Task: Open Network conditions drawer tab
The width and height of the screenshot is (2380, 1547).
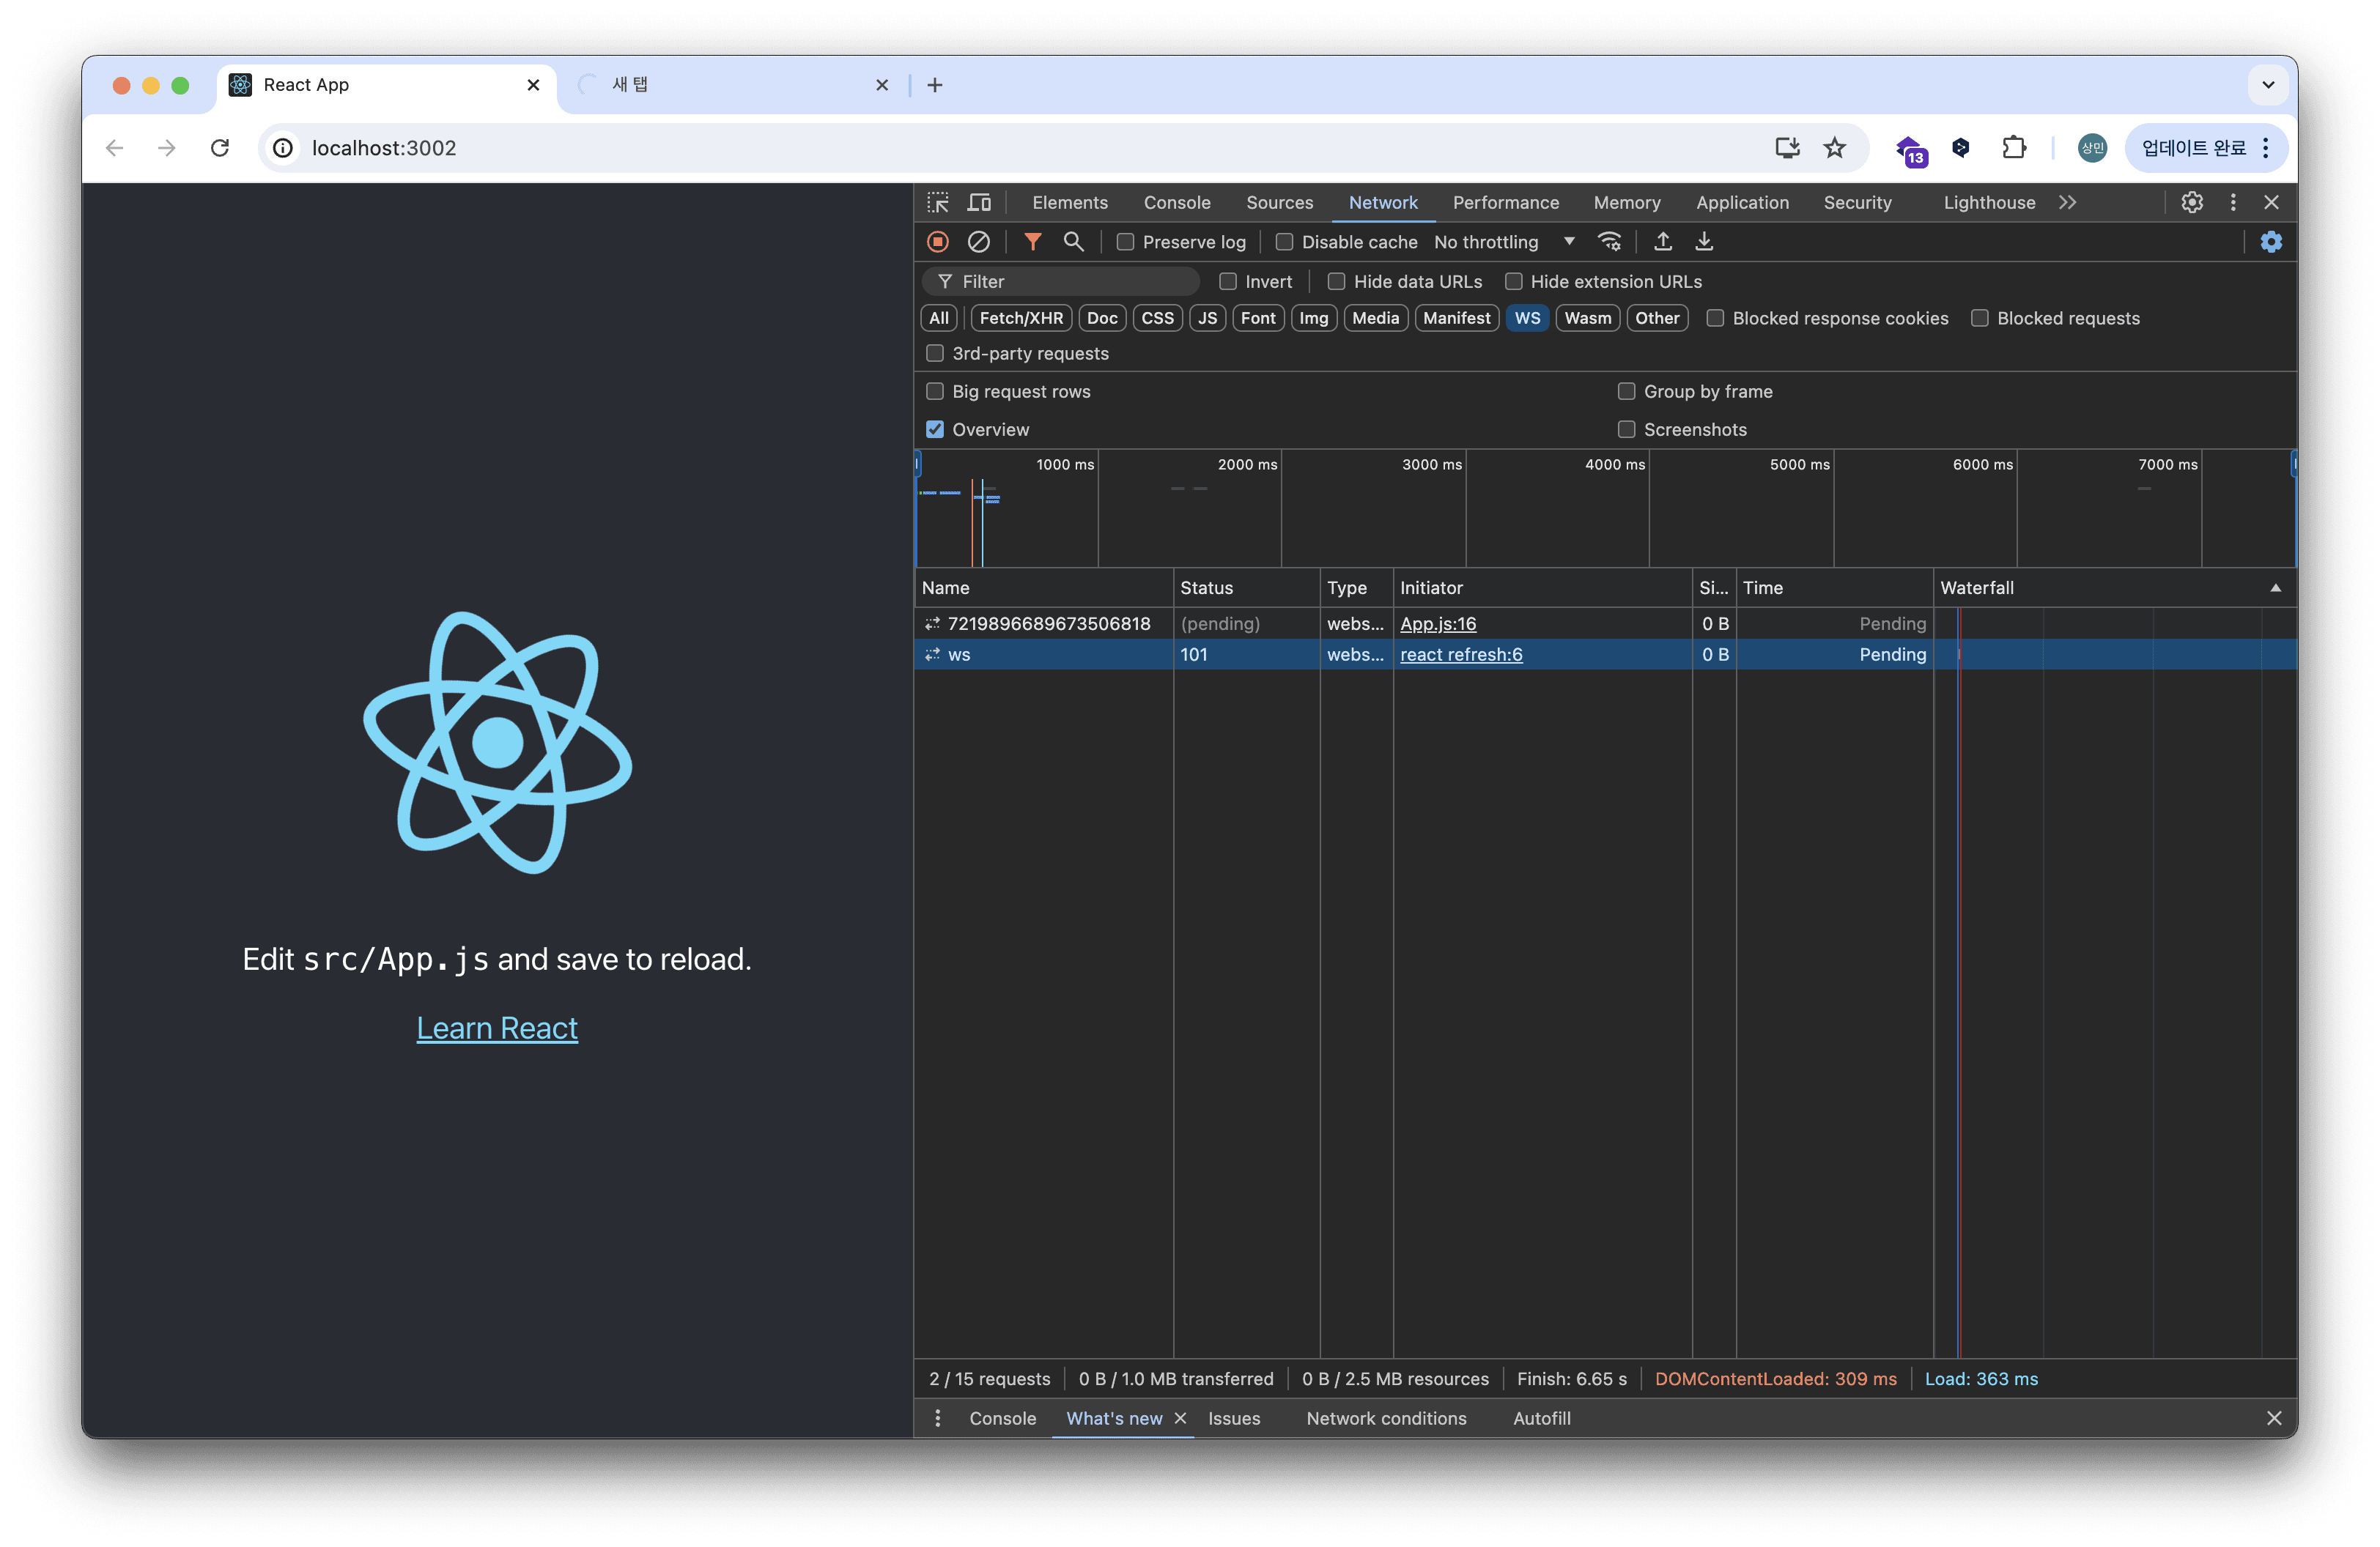Action: (x=1386, y=1419)
